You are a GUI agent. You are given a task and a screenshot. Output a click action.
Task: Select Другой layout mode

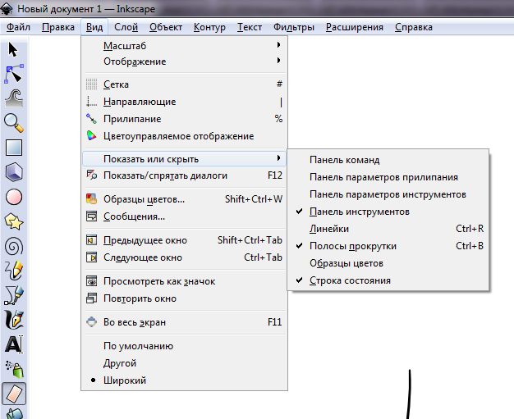coord(184,363)
